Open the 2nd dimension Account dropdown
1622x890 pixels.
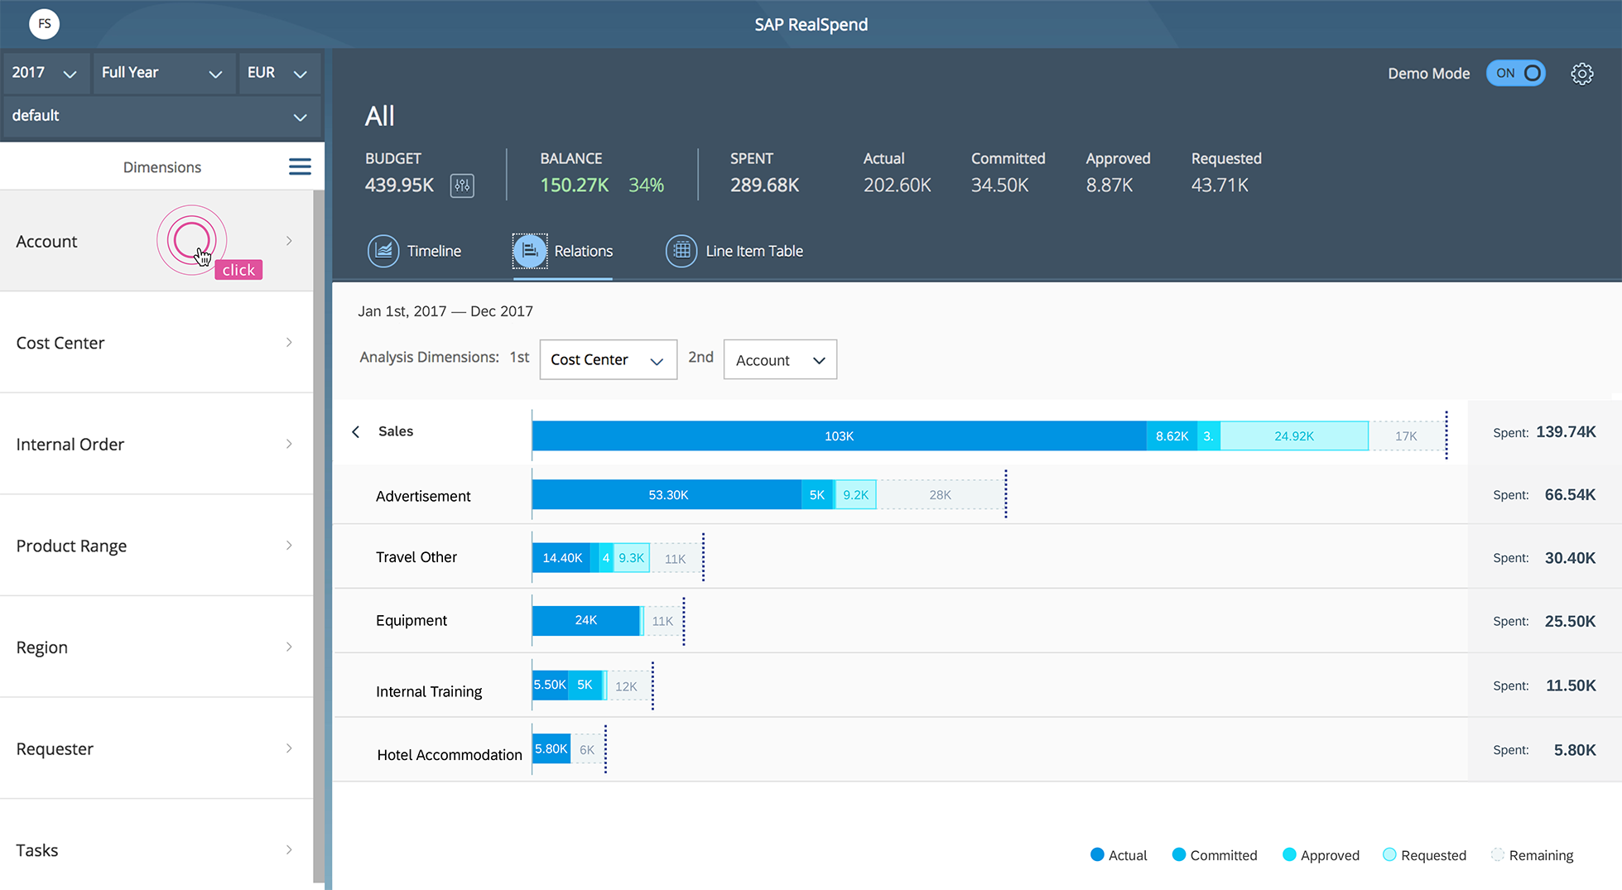coord(780,359)
